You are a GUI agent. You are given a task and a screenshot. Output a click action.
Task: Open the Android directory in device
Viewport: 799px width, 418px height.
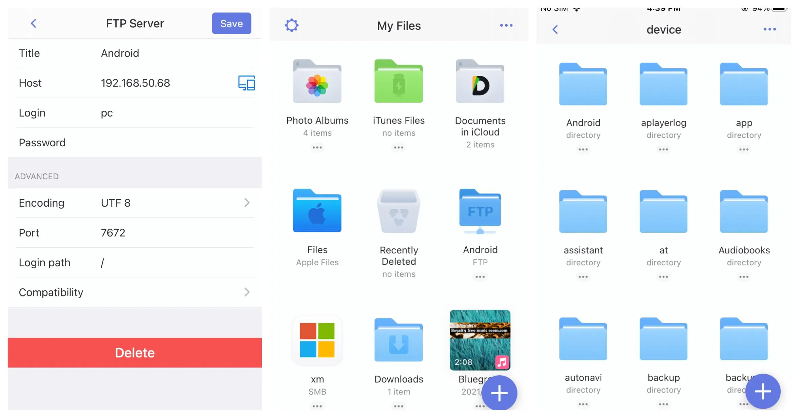[x=583, y=84]
